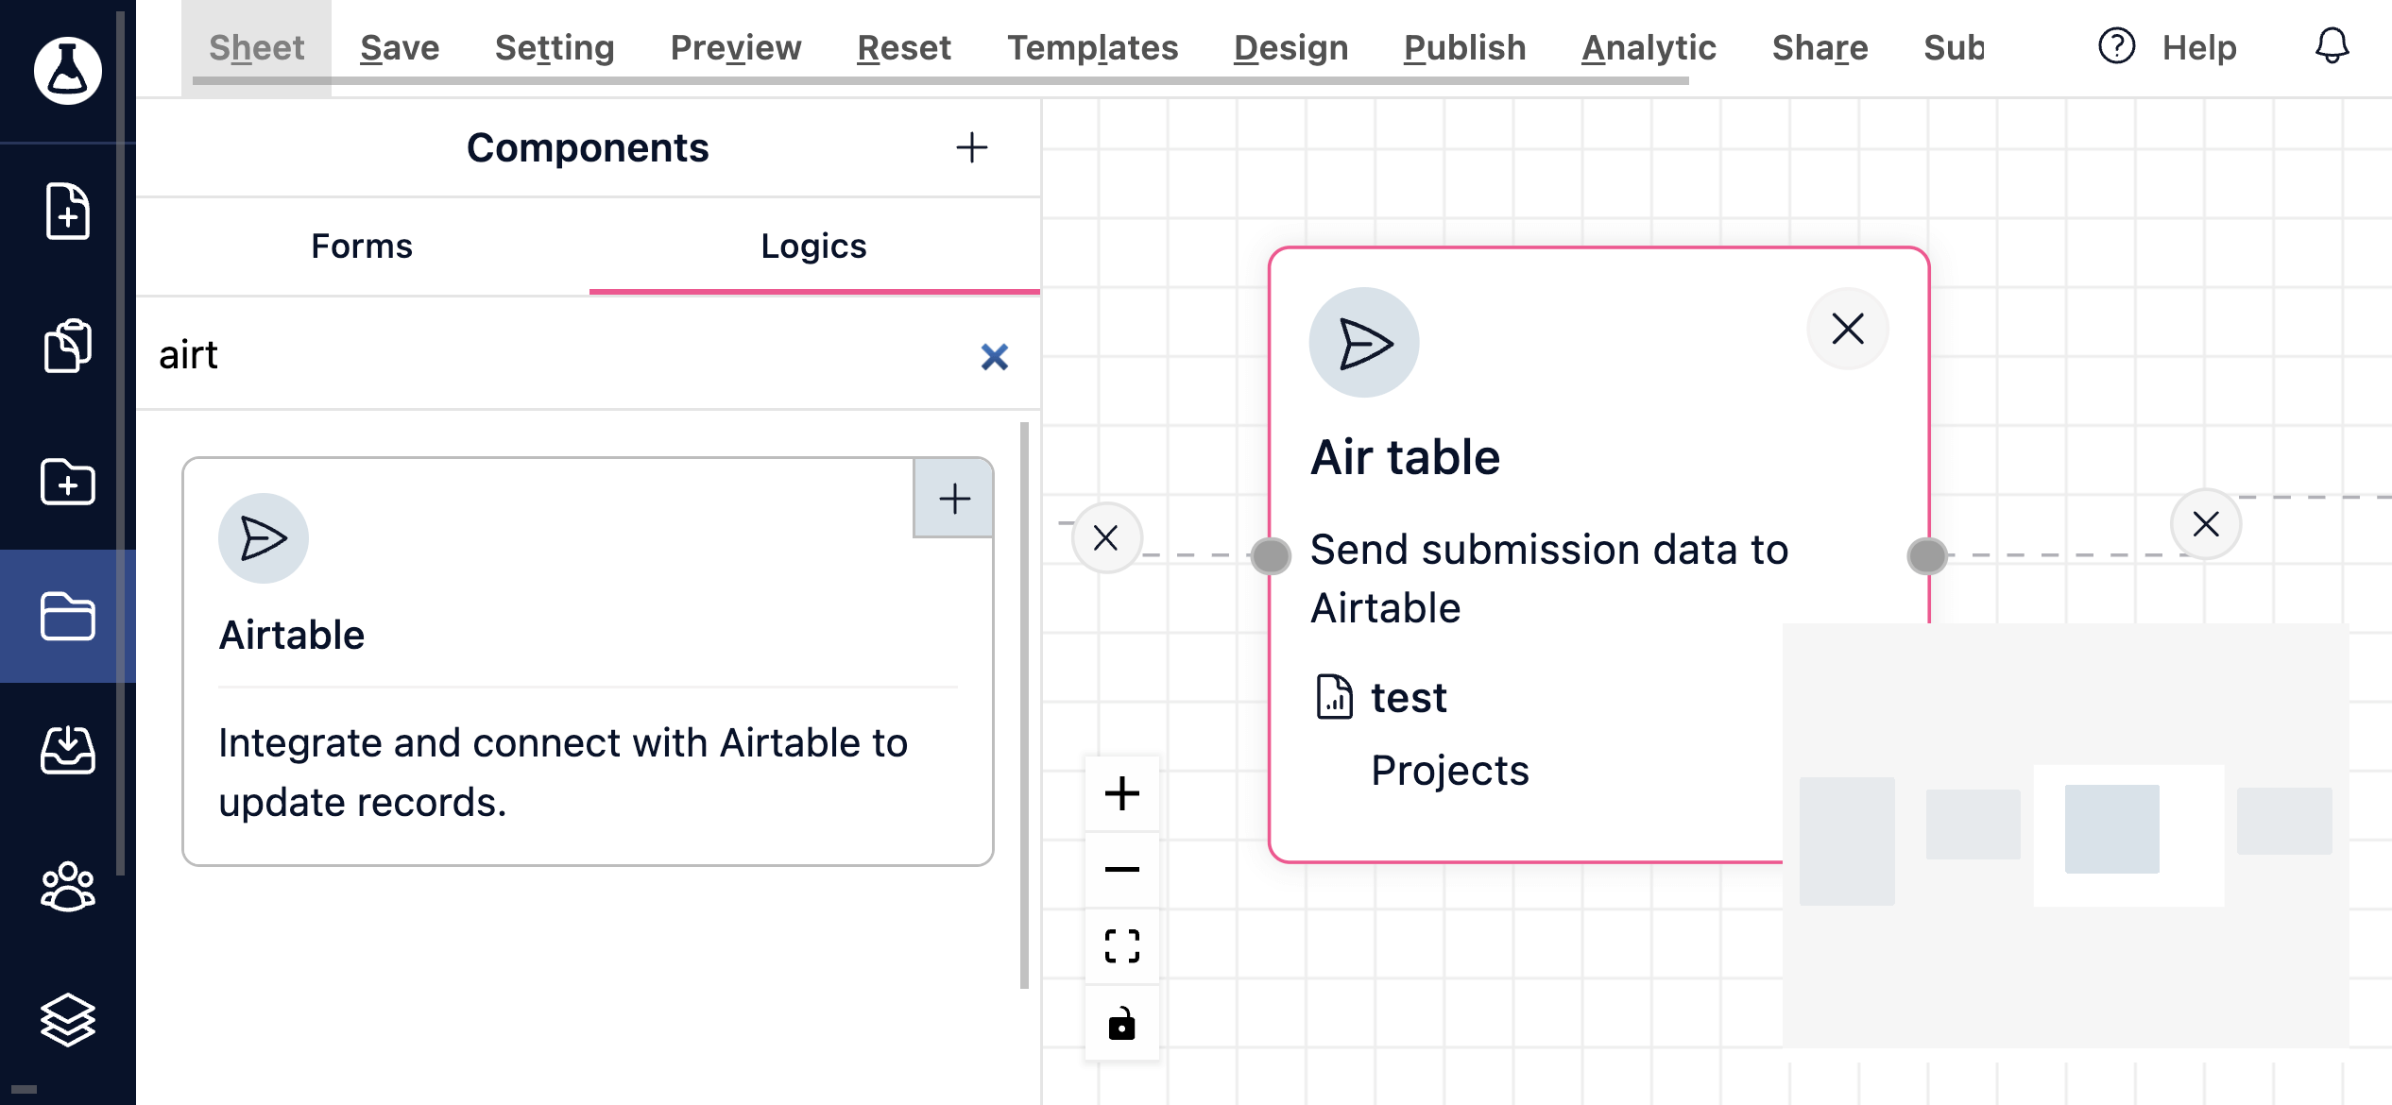Add the Airtable component to canvas

click(953, 499)
